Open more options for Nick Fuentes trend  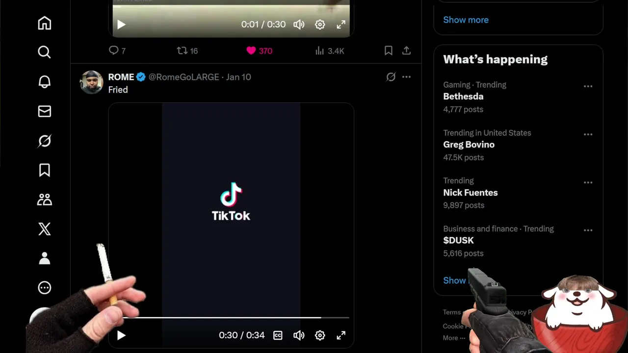click(x=588, y=182)
